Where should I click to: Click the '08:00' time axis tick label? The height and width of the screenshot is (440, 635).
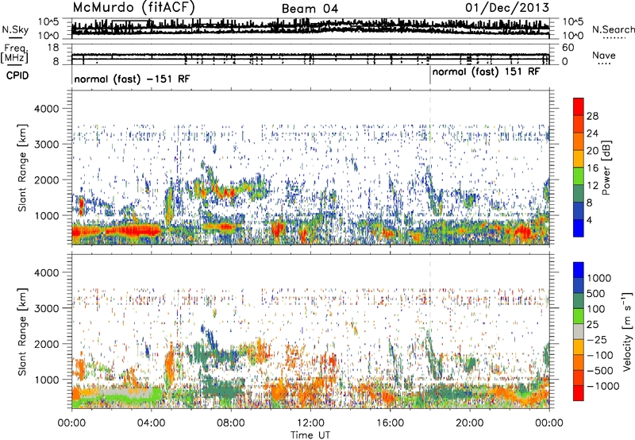tap(230, 423)
